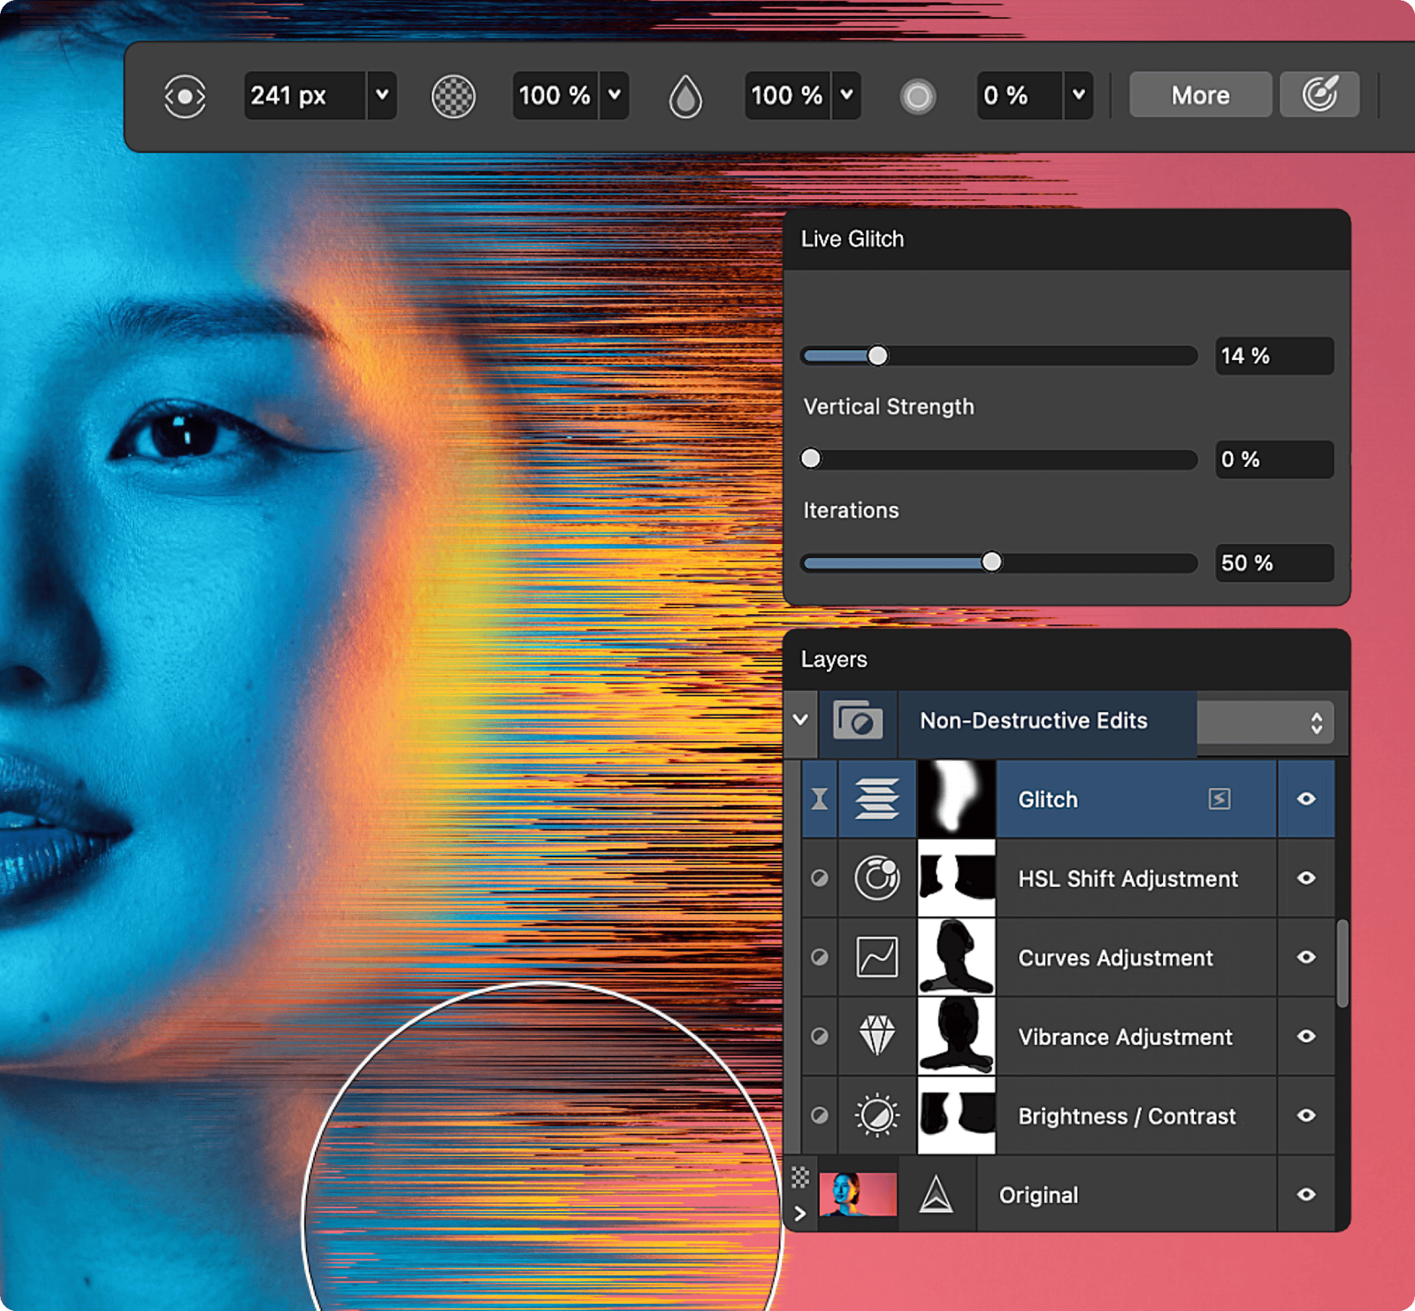Select the Original layer

1037,1195
